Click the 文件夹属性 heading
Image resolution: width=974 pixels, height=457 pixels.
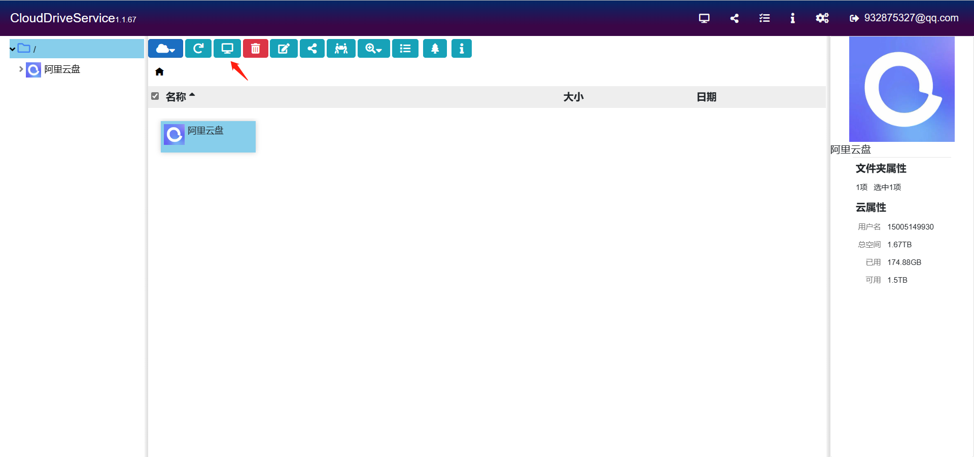coord(881,168)
